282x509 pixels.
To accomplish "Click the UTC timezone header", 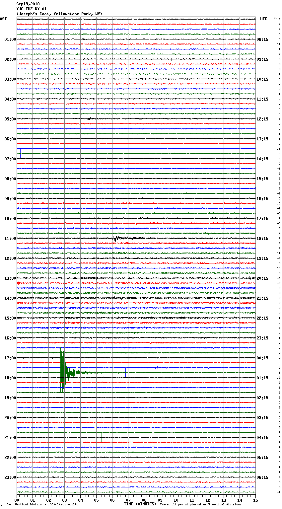I will tap(264, 19).
